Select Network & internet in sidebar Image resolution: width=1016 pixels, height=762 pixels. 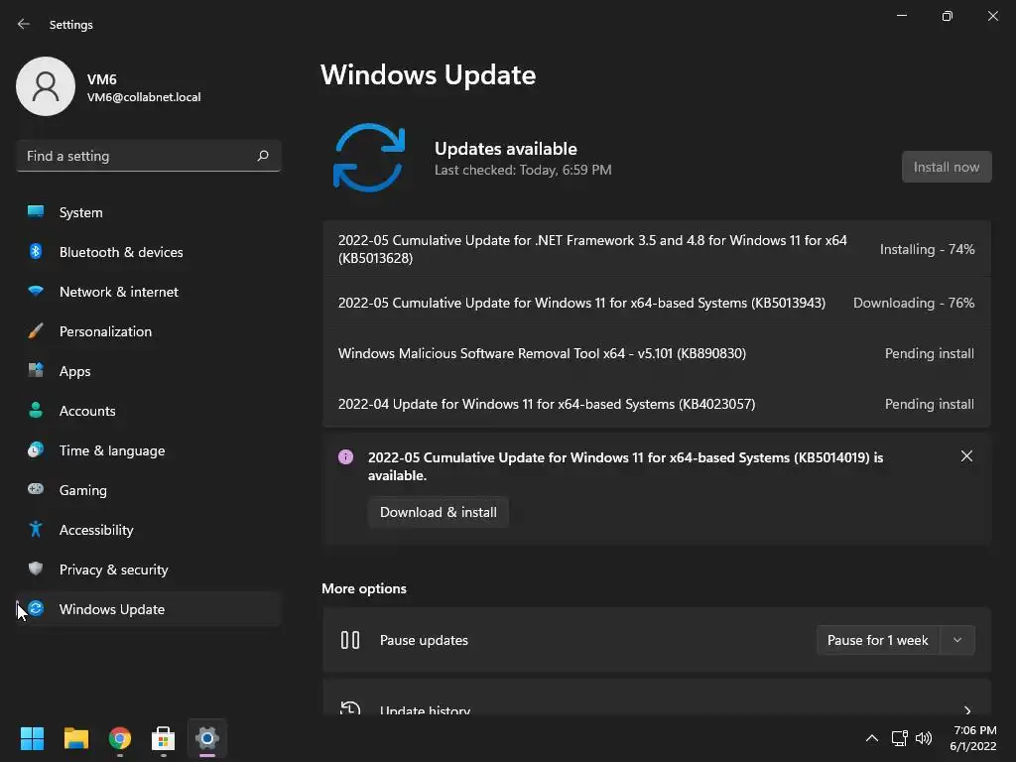tap(149, 292)
